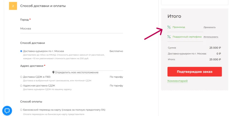Click the location pin icon near Определить мое местоположение
This screenshot has width=234, height=116.
click(53, 72)
